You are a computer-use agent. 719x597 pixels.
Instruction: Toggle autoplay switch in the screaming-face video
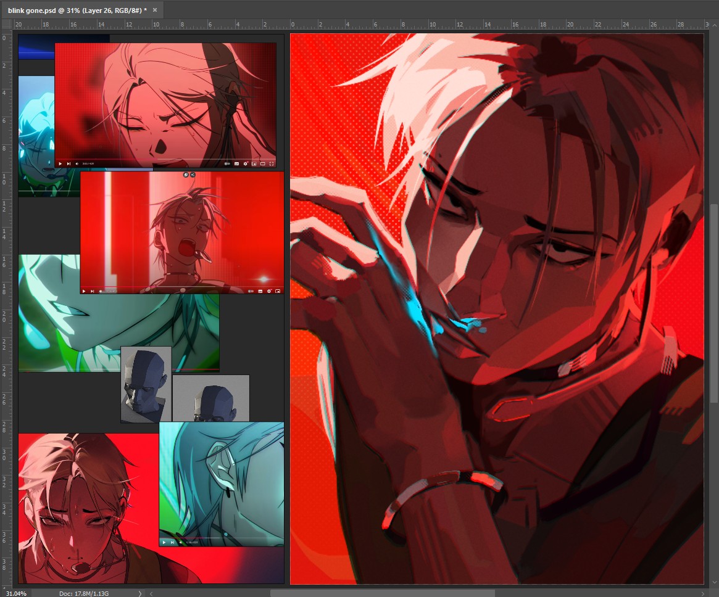(x=251, y=291)
